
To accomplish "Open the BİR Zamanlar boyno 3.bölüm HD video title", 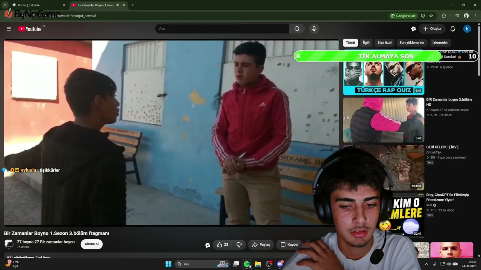I will coord(449,102).
